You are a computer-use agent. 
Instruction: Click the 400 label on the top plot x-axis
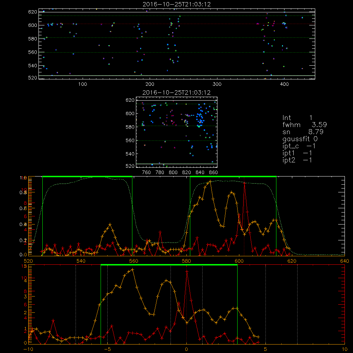[284, 84]
